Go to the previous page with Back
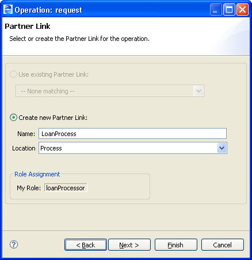Screen dimensions: 252x260 tap(86, 245)
